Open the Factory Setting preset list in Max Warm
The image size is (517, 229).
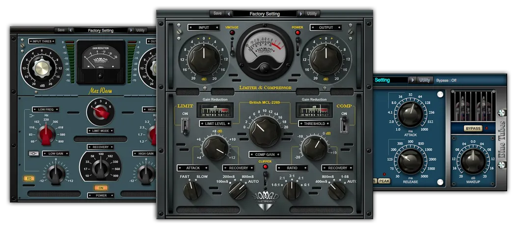pyautogui.click(x=101, y=30)
